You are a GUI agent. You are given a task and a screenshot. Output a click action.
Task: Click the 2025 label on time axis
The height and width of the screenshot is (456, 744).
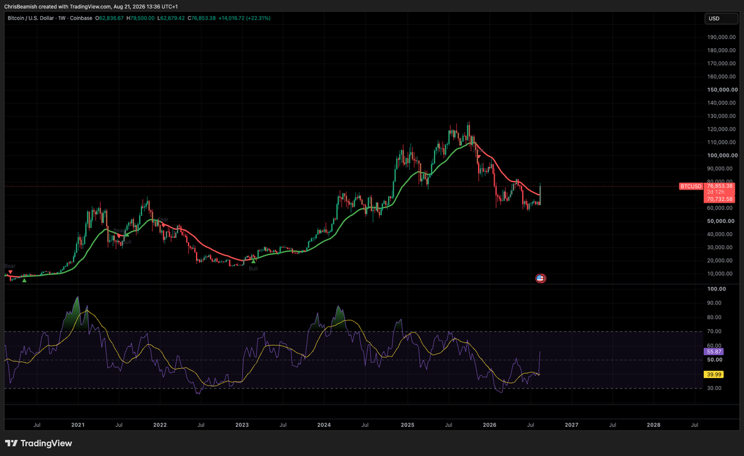[407, 425]
